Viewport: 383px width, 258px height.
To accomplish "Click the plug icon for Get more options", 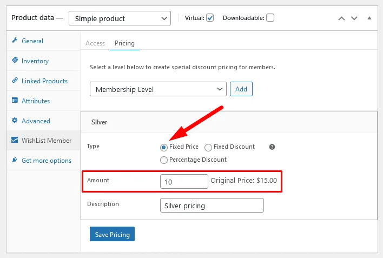I will click(x=15, y=160).
